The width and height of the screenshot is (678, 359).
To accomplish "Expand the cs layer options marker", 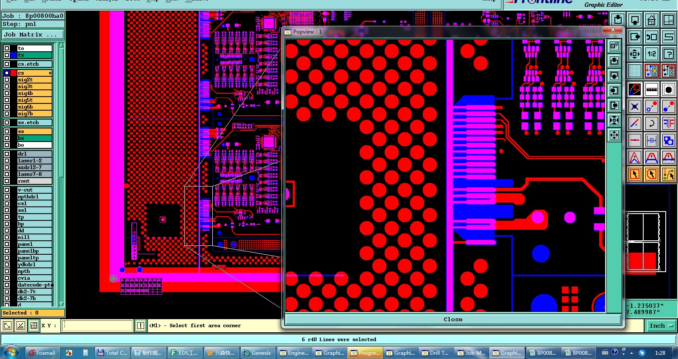I will coord(50,73).
